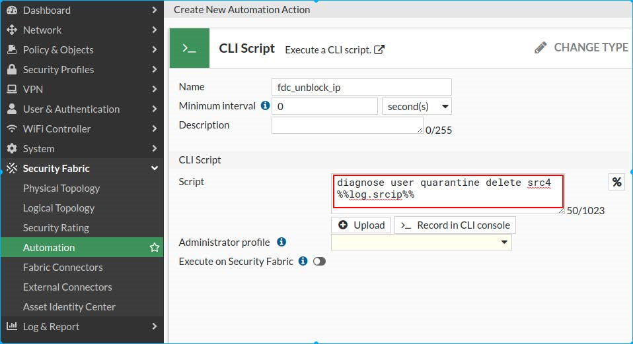Click into the Description text field
This screenshot has width=633, height=344.
(x=347, y=125)
